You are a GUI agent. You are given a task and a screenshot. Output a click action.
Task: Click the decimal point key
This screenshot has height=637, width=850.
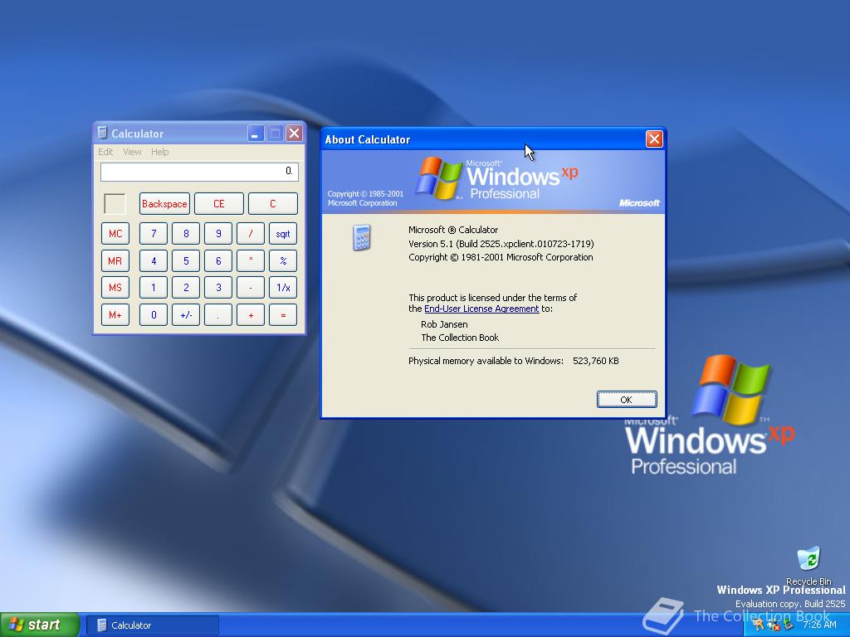218,314
